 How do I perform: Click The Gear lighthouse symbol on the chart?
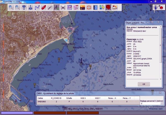tap(81, 61)
